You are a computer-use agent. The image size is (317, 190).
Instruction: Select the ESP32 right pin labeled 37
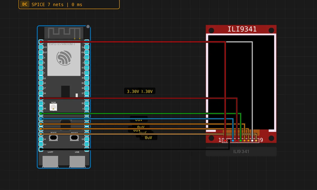(x=87, y=93)
